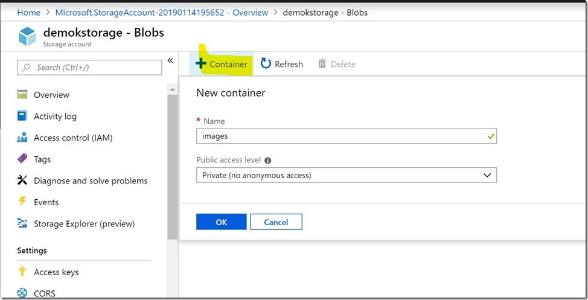Click the 'Settings' section header
Viewport: 588px width, 300px height.
point(32,250)
